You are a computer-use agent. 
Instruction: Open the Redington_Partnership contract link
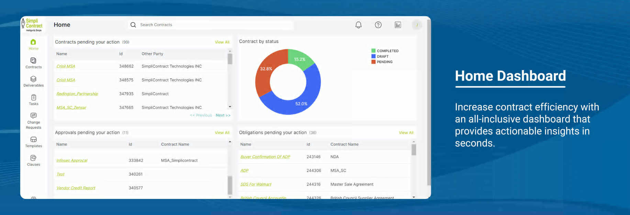tap(77, 94)
